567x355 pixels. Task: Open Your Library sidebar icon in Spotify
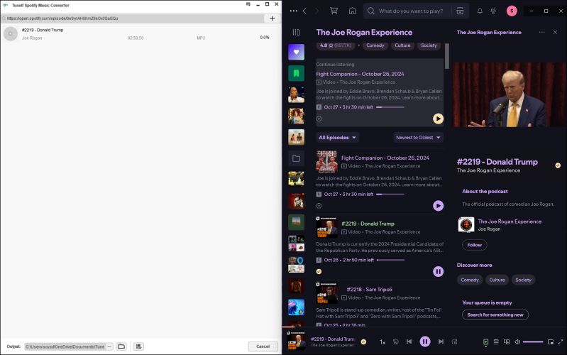[x=296, y=32]
